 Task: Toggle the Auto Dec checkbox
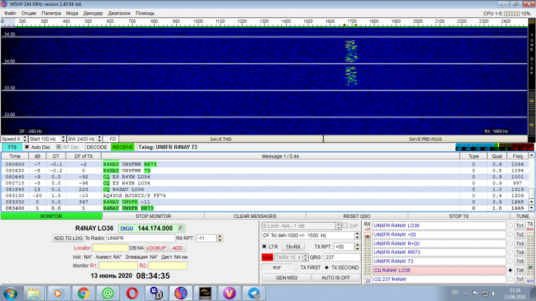click(x=27, y=147)
